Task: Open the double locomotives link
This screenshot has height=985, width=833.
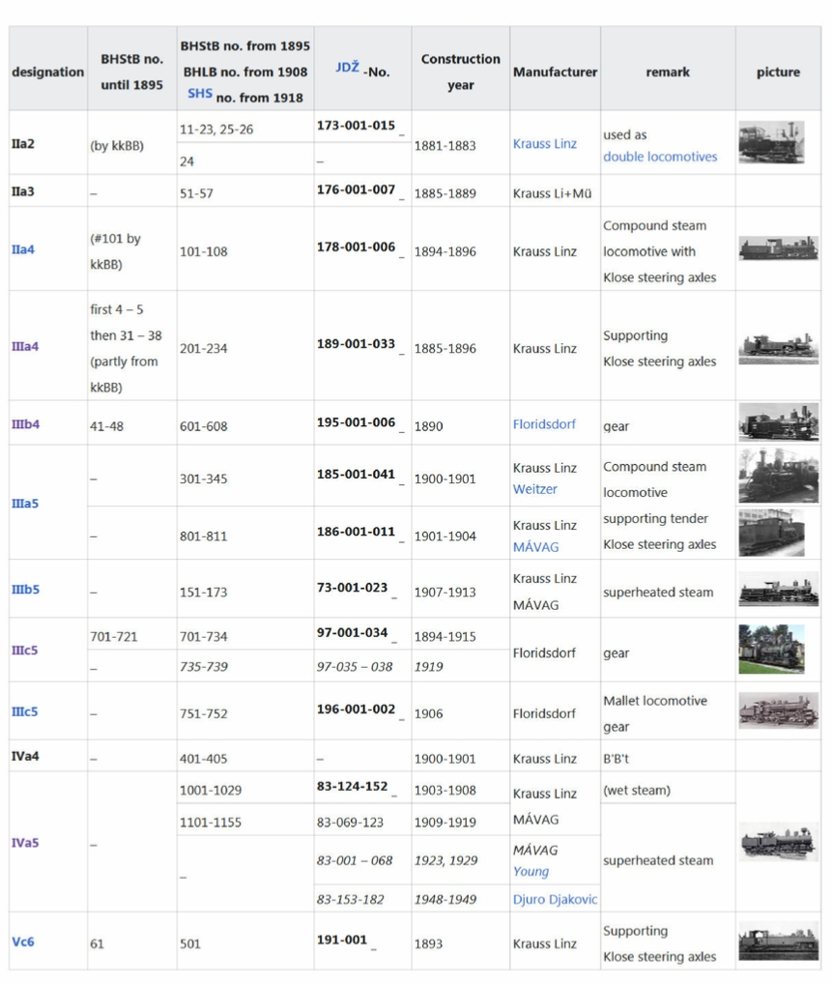Action: (x=660, y=157)
